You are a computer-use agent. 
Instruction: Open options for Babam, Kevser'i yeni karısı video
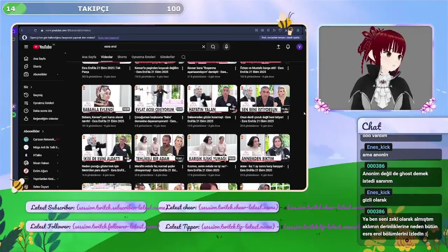click(x=130, y=118)
